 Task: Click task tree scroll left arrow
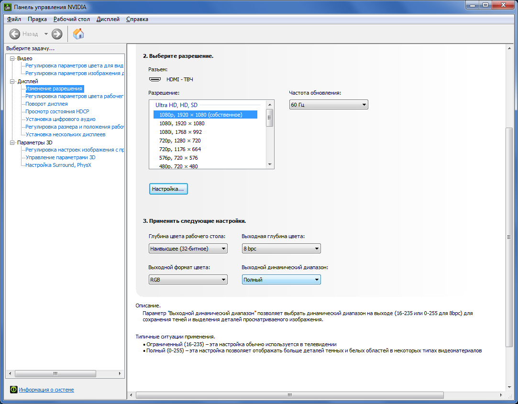pyautogui.click(x=10, y=373)
